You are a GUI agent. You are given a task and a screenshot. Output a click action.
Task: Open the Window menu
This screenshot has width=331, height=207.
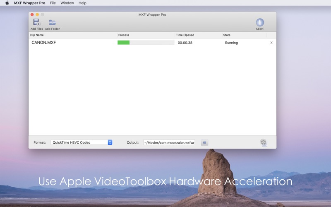coord(67,3)
